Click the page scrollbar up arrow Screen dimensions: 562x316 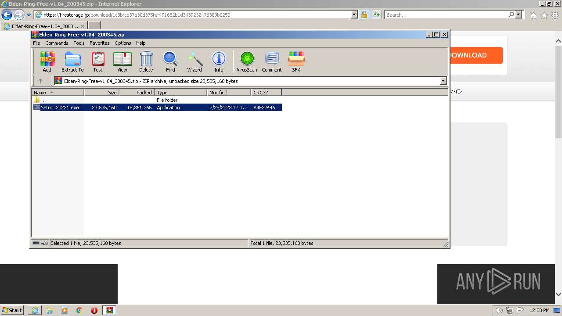pyautogui.click(x=558, y=41)
